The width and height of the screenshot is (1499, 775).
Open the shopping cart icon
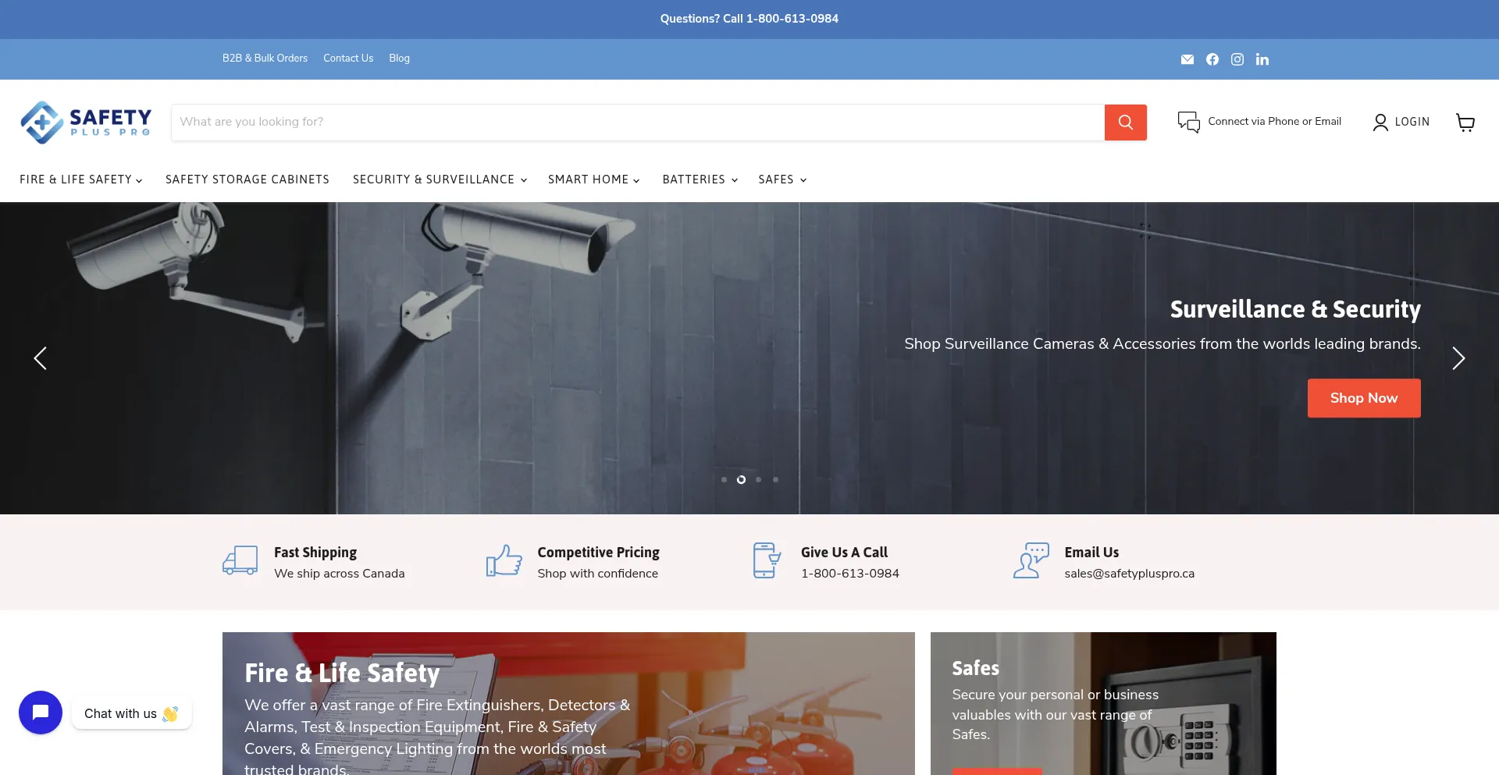(1465, 123)
